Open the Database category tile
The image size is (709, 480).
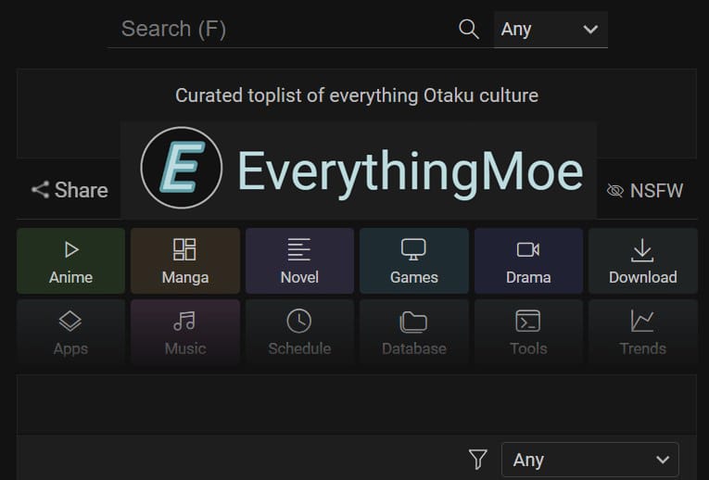(x=414, y=333)
